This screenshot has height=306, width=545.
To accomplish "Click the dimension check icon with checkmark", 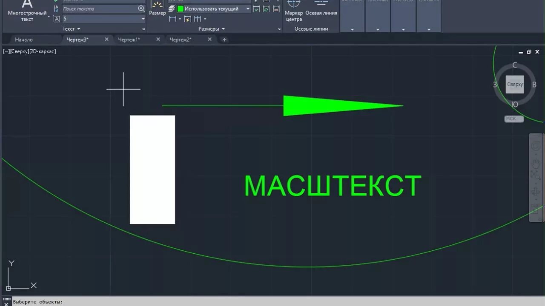I will click(256, 8).
